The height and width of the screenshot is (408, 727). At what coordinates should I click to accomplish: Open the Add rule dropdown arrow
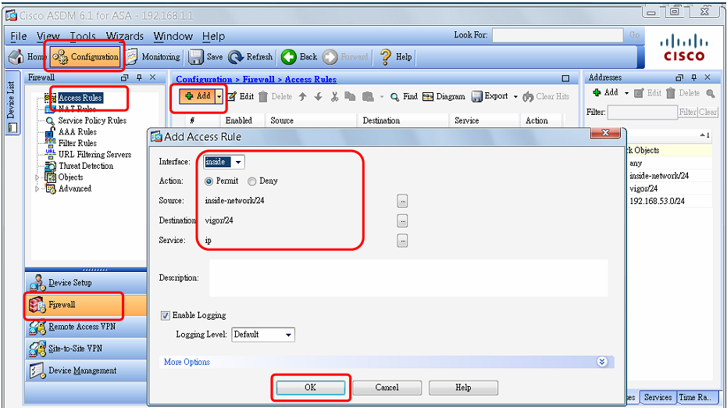pos(219,97)
